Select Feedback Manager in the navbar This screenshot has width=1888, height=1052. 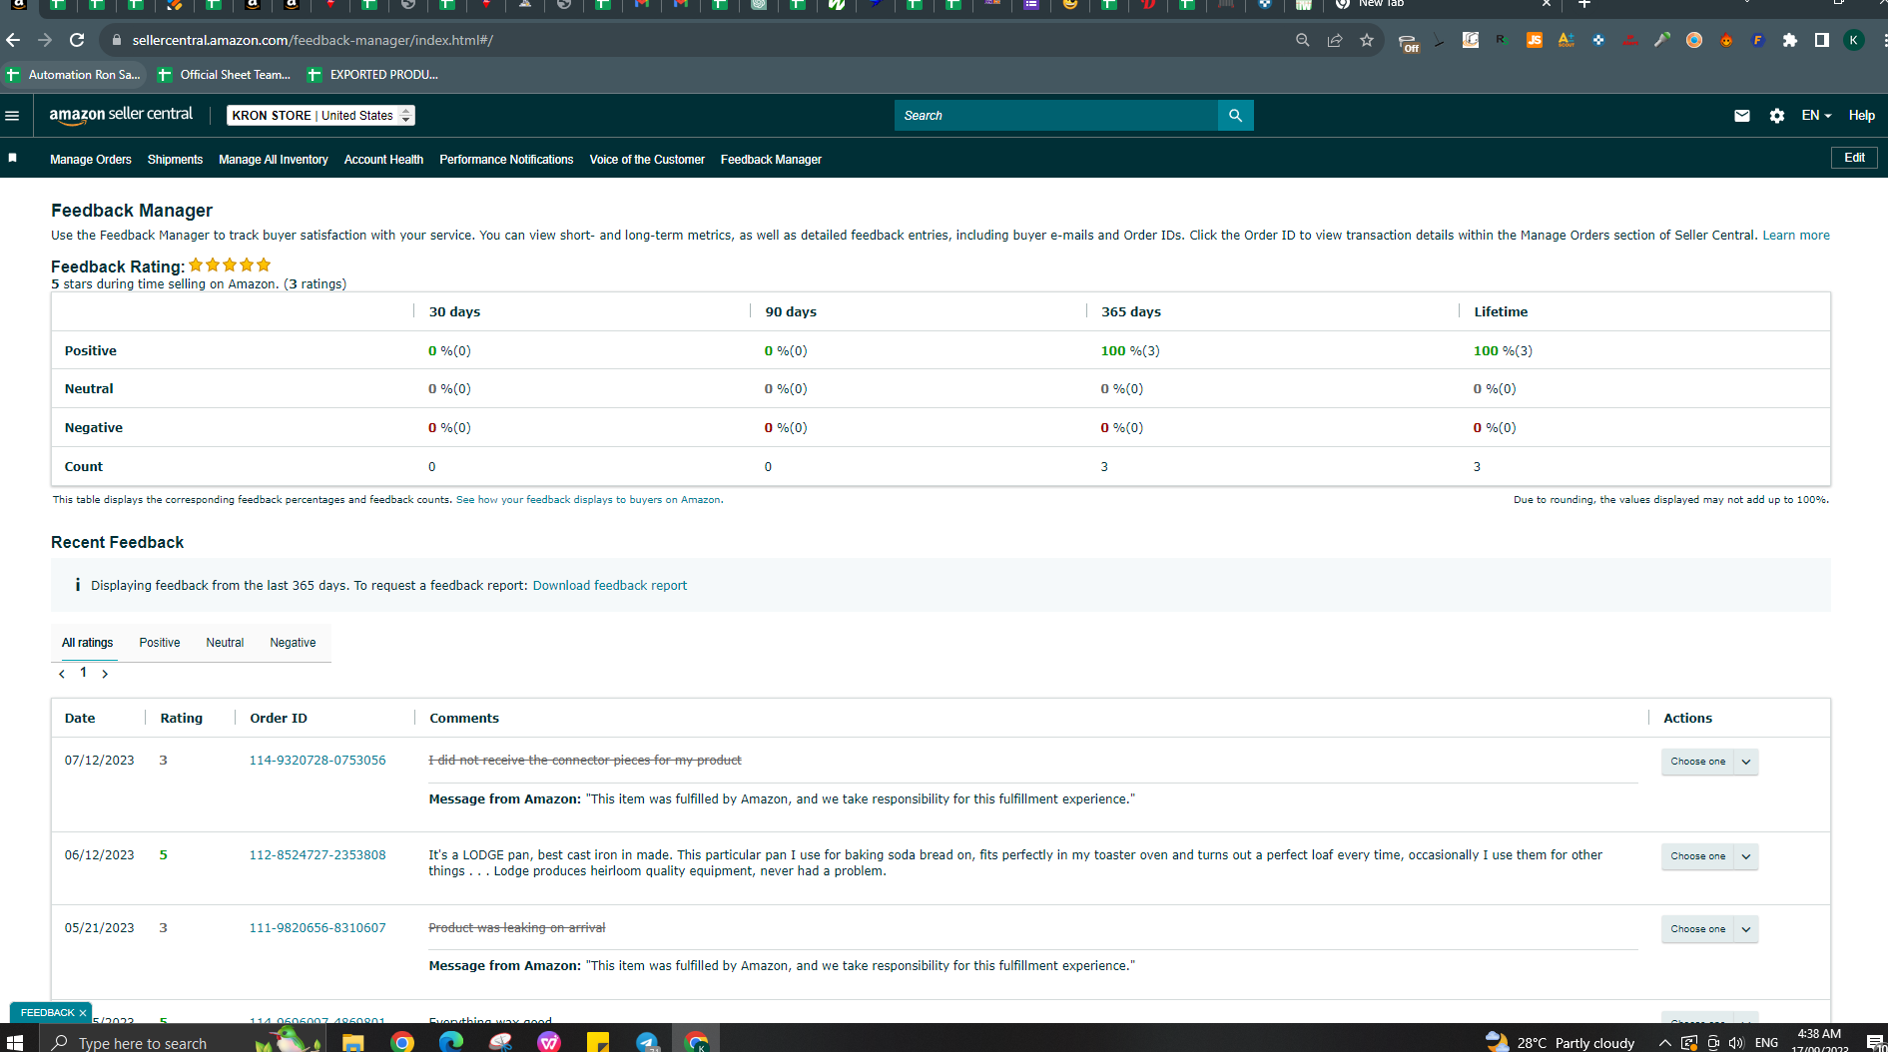click(771, 160)
